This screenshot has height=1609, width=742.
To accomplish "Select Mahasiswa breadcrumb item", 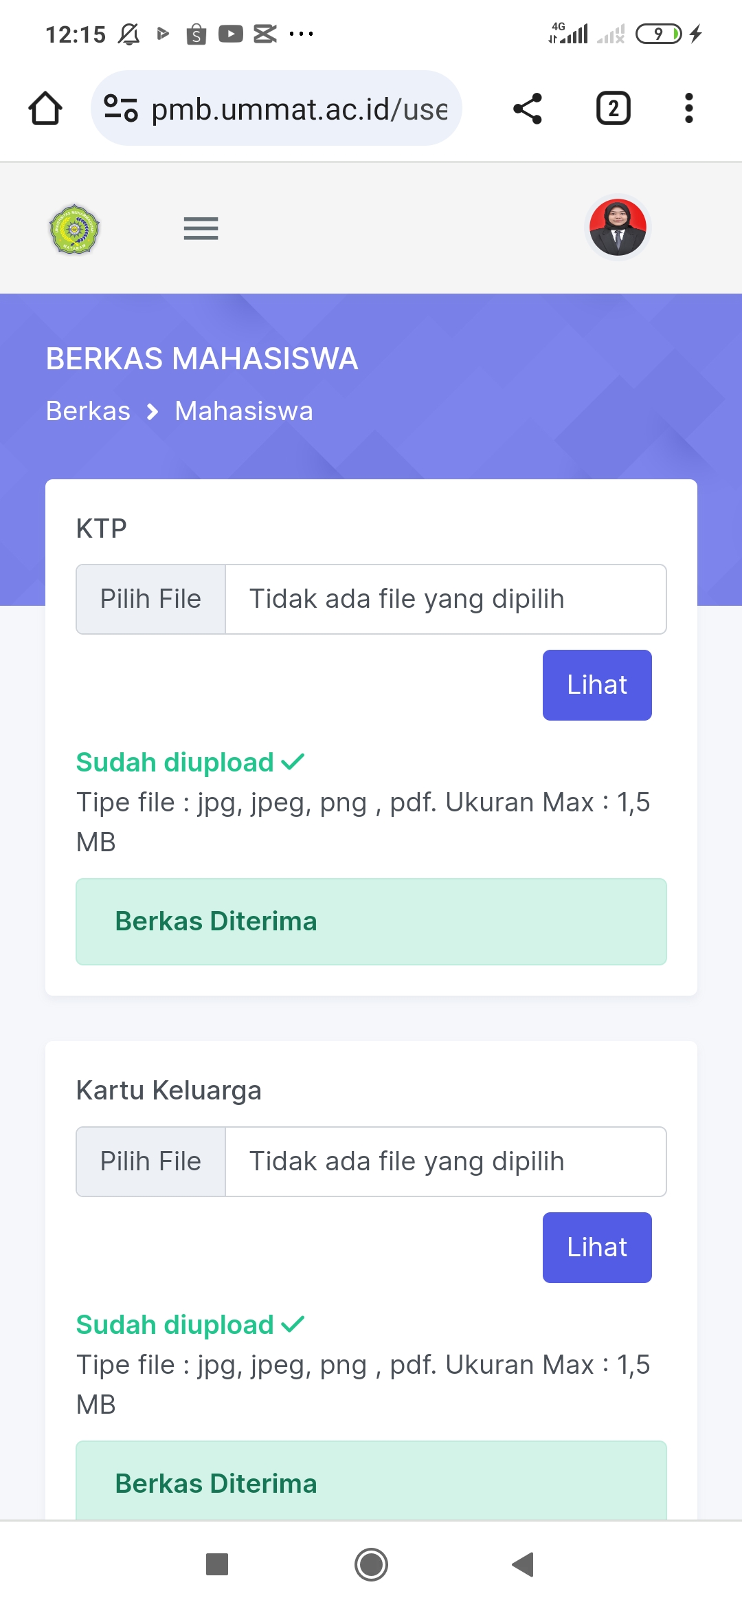I will pos(244,411).
